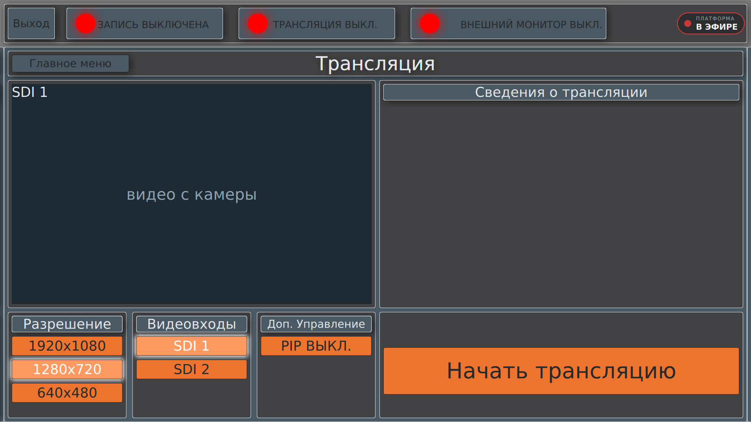751x422 pixels.
Task: Click the SDI 1 label on preview
Action: click(x=30, y=92)
